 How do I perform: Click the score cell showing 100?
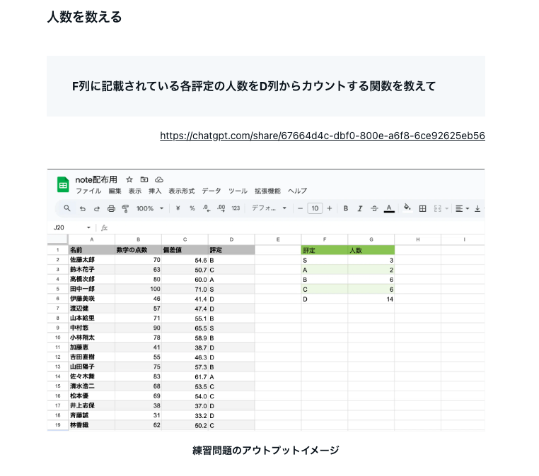tap(138, 289)
